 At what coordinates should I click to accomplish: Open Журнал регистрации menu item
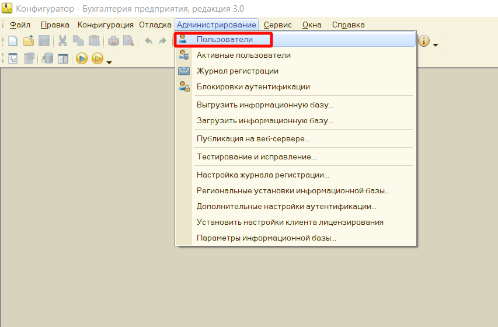point(237,71)
